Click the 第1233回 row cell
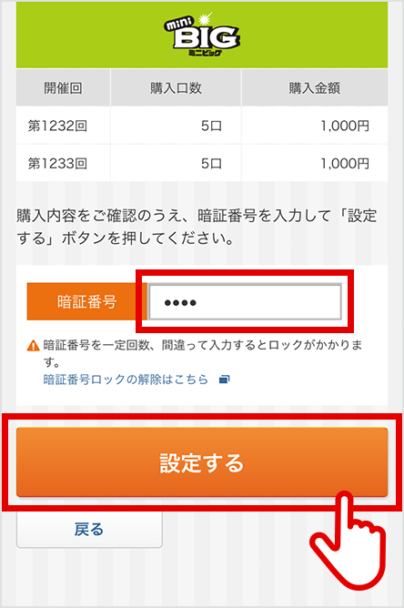Viewport: 404px width, 608px height. coord(63,163)
